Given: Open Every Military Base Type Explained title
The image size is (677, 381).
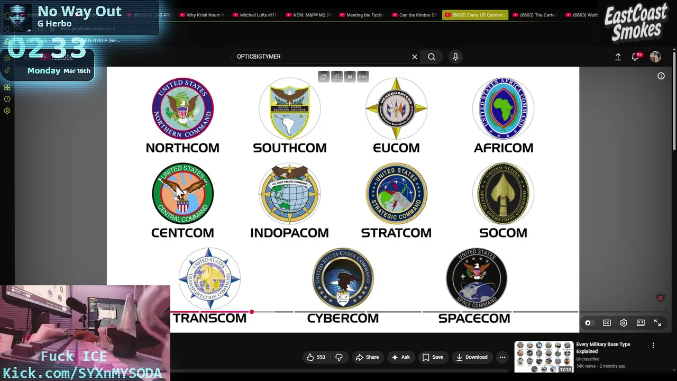Looking at the screenshot, I should tap(603, 348).
